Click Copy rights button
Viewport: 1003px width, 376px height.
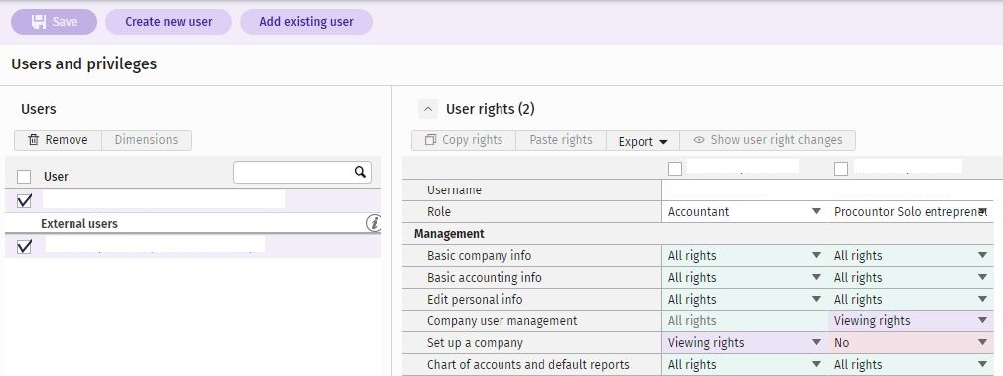point(464,140)
